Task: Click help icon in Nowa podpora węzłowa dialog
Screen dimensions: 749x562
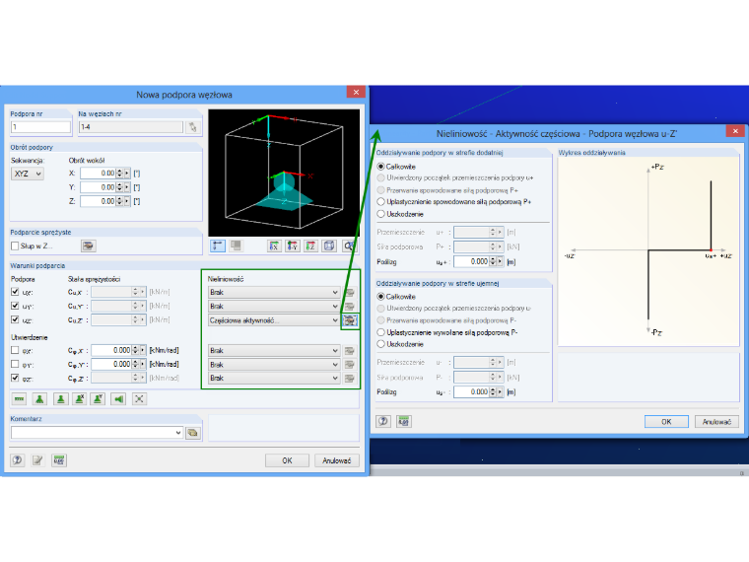Action: point(18,460)
